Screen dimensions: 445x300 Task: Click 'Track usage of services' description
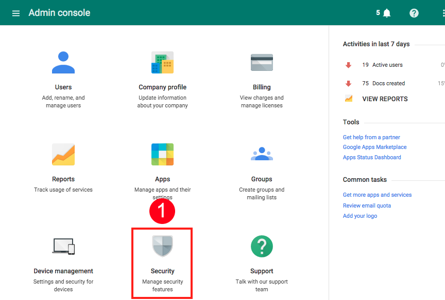[x=63, y=190]
